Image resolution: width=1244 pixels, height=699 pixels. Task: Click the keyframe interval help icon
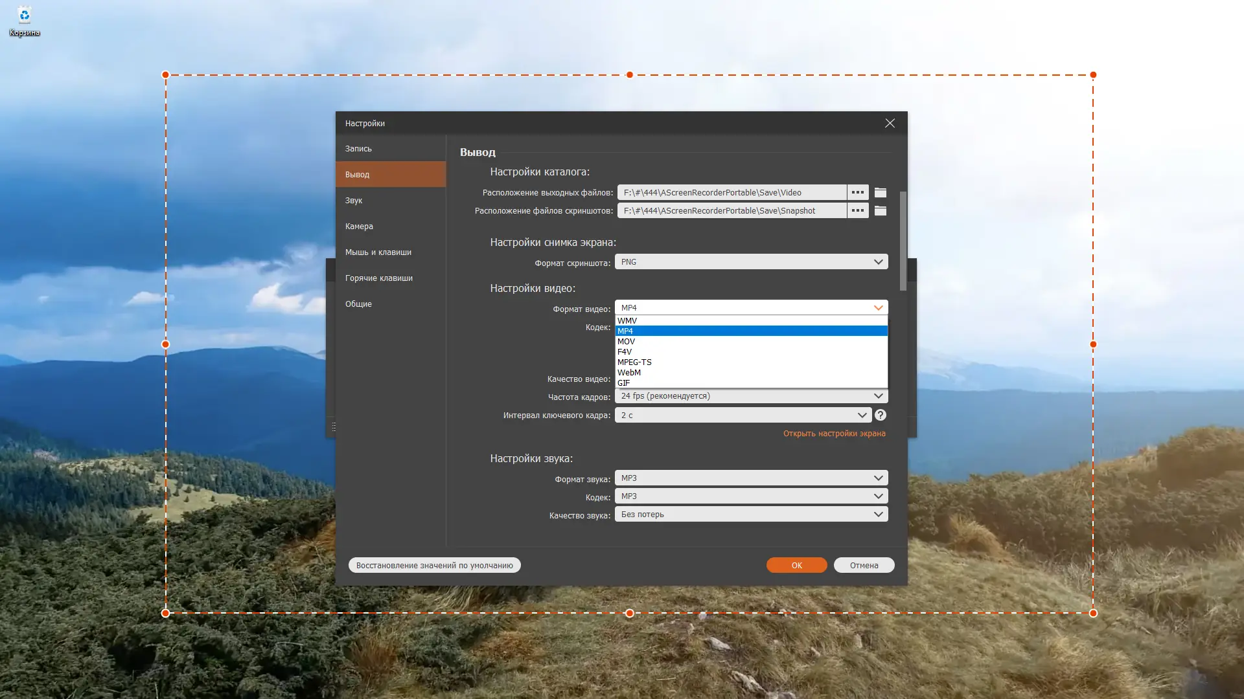[880, 415]
